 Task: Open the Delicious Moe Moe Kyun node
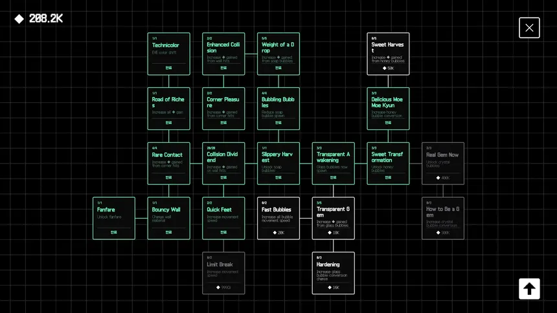[388, 109]
